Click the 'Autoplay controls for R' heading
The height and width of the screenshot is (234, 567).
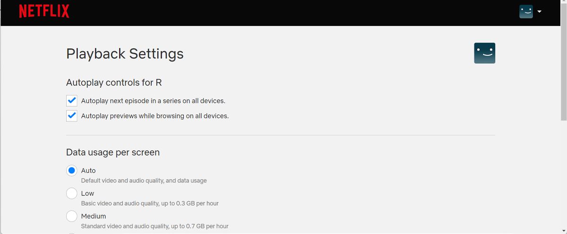[114, 83]
